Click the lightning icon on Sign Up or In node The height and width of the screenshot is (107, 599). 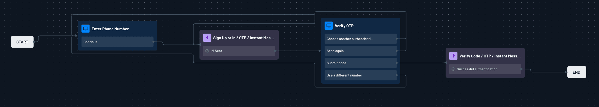pyautogui.click(x=207, y=38)
